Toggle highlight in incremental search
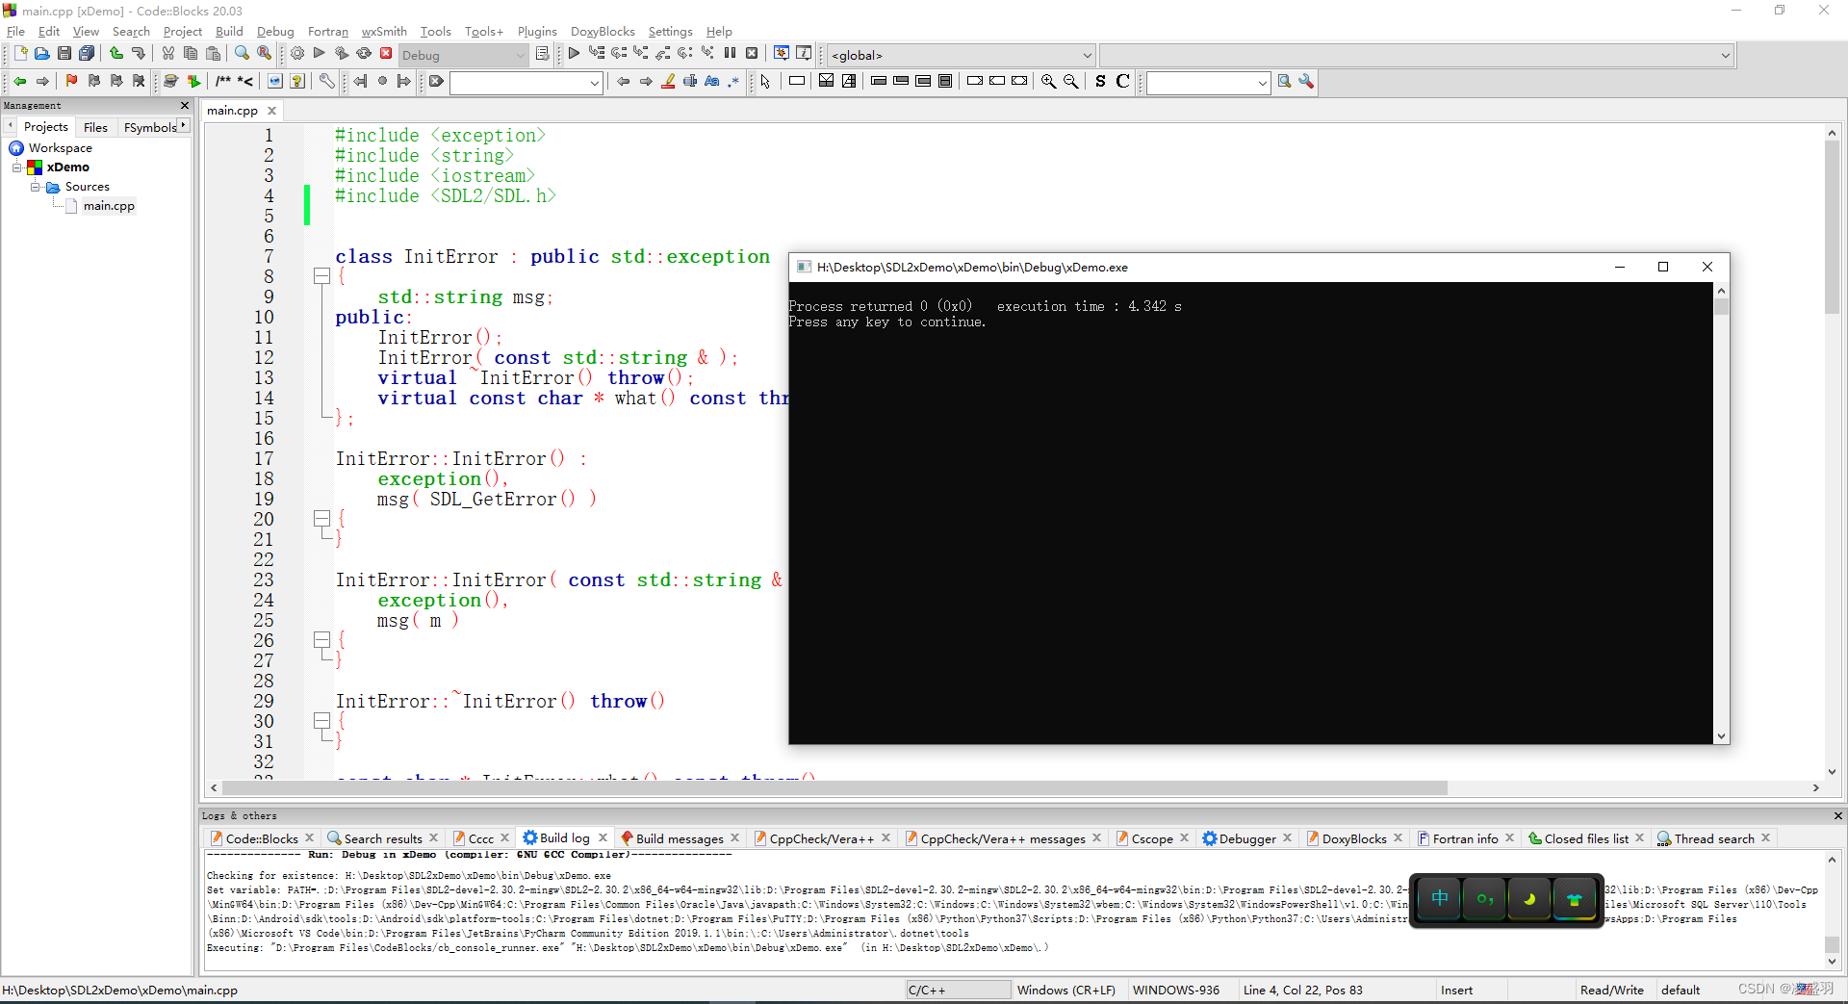Image resolution: width=1848 pixels, height=1004 pixels. [668, 82]
